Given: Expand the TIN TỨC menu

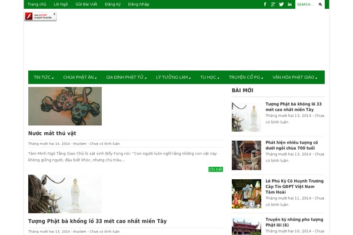Looking at the screenshot, I should (44, 77).
